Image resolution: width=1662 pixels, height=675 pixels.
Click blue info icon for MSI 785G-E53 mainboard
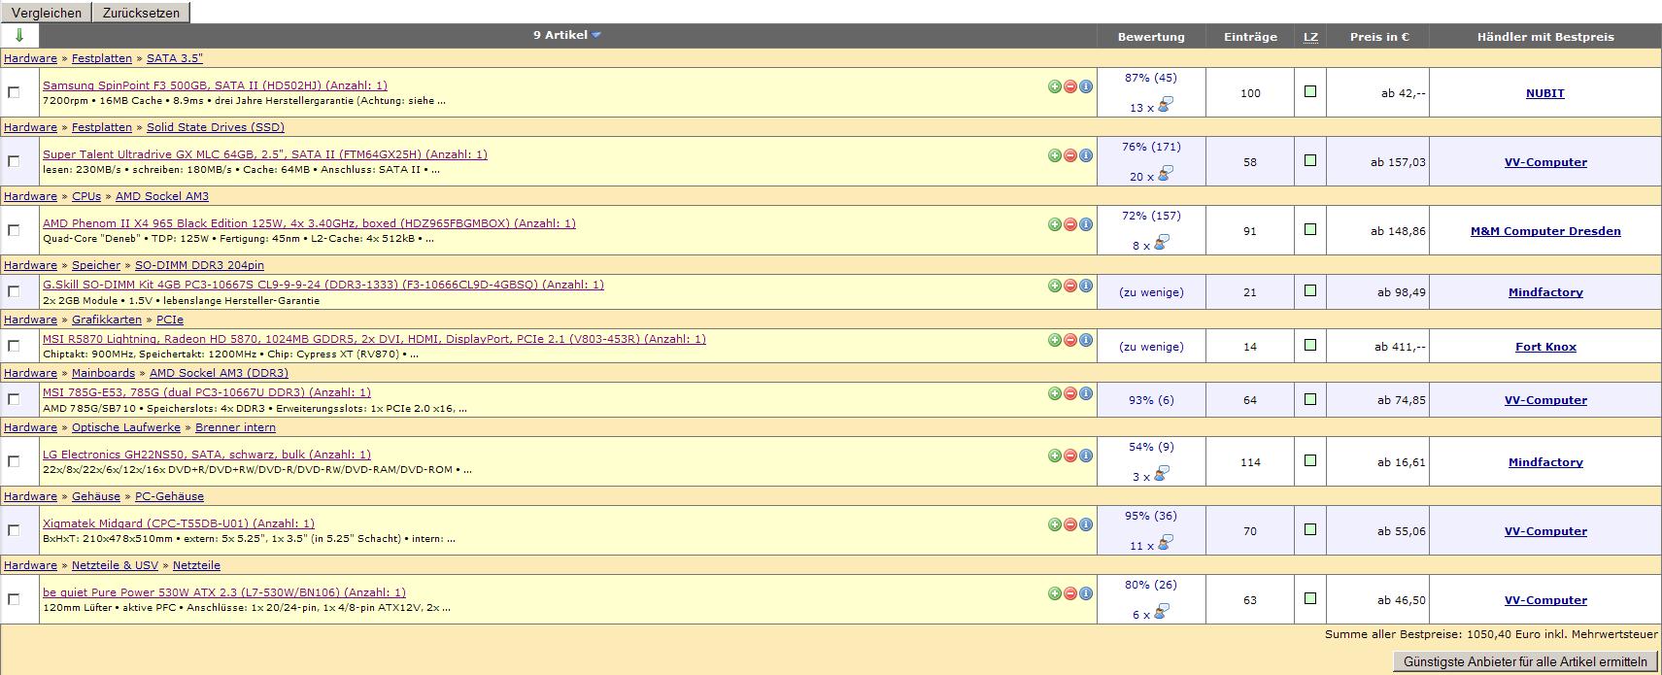click(x=1086, y=393)
